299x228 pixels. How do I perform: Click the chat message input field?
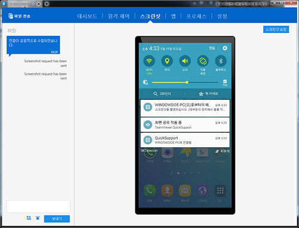point(38,206)
